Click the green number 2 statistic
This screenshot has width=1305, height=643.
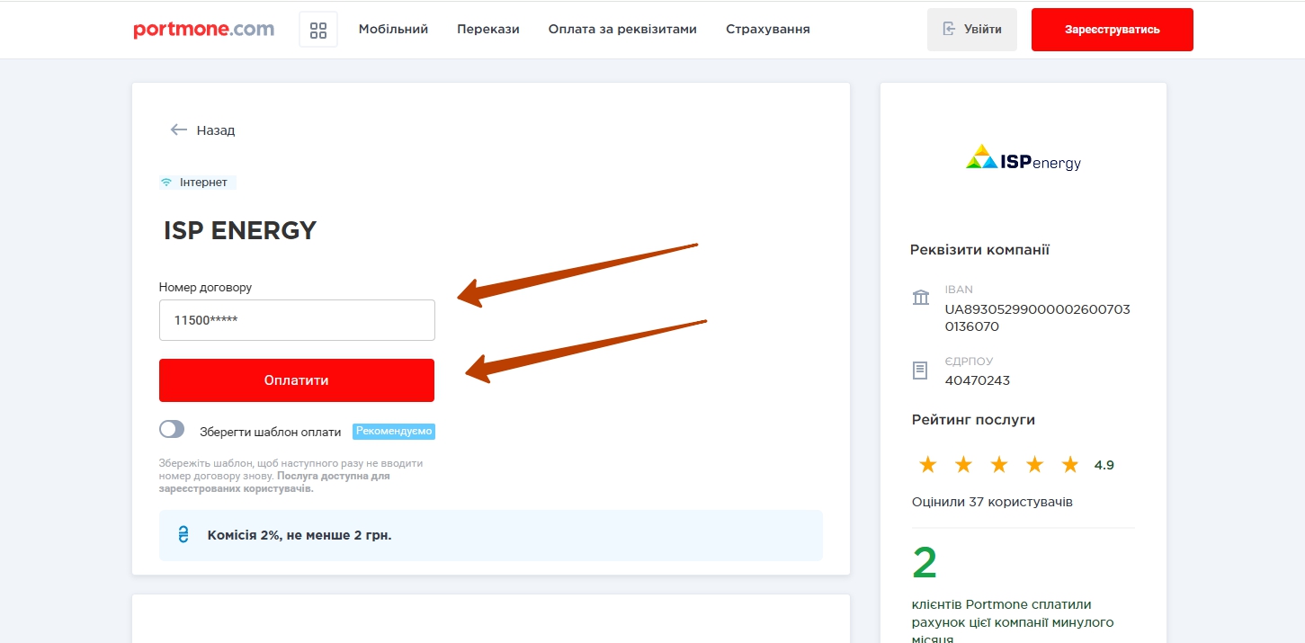(x=925, y=563)
